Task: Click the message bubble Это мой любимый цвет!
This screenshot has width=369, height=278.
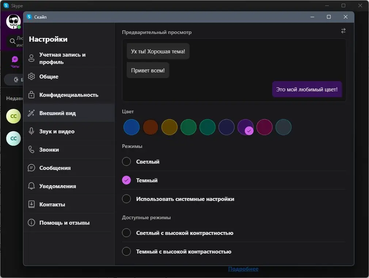Action: click(307, 89)
